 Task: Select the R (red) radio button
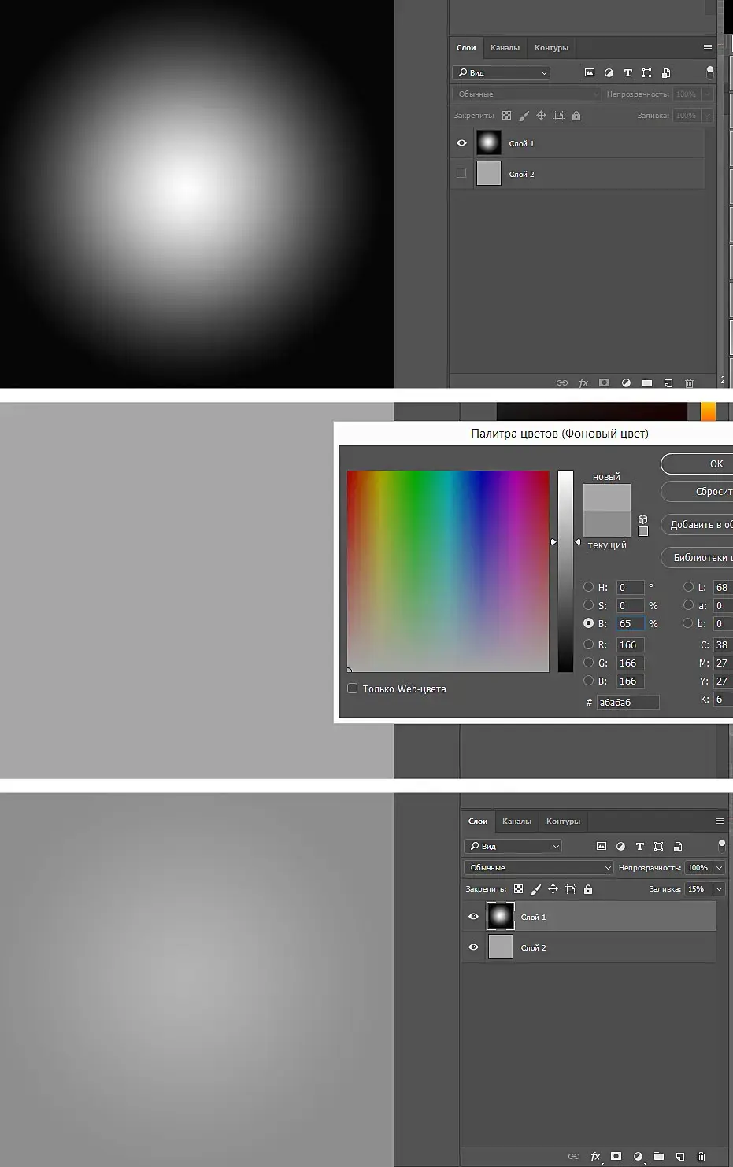[x=588, y=644]
